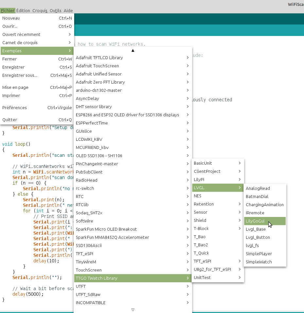The width and height of the screenshot is (304, 313).
Task: Select ChargingAnimation example
Action: 265,205
